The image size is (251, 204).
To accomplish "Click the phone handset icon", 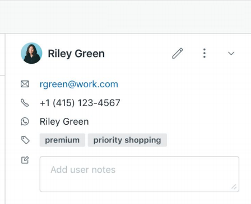I will point(25,103).
